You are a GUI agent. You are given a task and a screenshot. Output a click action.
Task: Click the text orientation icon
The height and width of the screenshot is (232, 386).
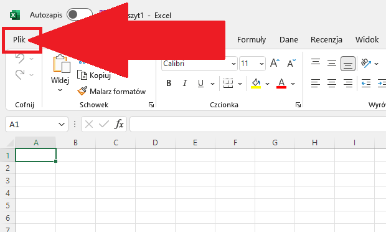tap(366, 64)
